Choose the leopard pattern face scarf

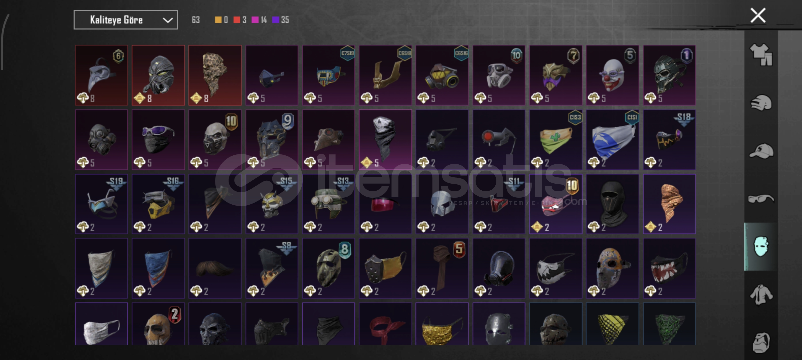(215, 75)
